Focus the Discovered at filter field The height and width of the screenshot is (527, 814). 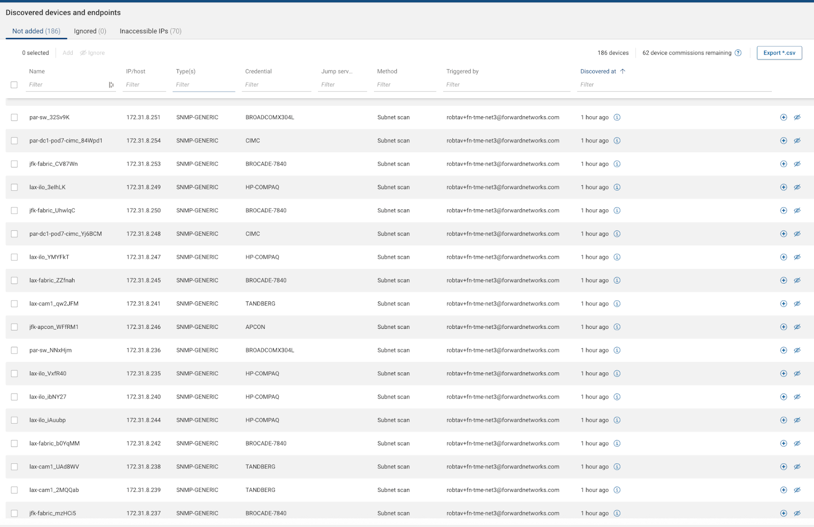(x=675, y=85)
